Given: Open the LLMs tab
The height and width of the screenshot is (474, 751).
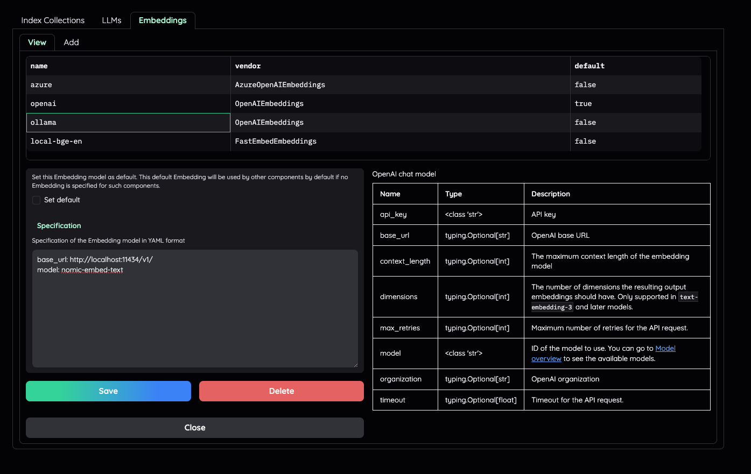Looking at the screenshot, I should [x=111, y=20].
